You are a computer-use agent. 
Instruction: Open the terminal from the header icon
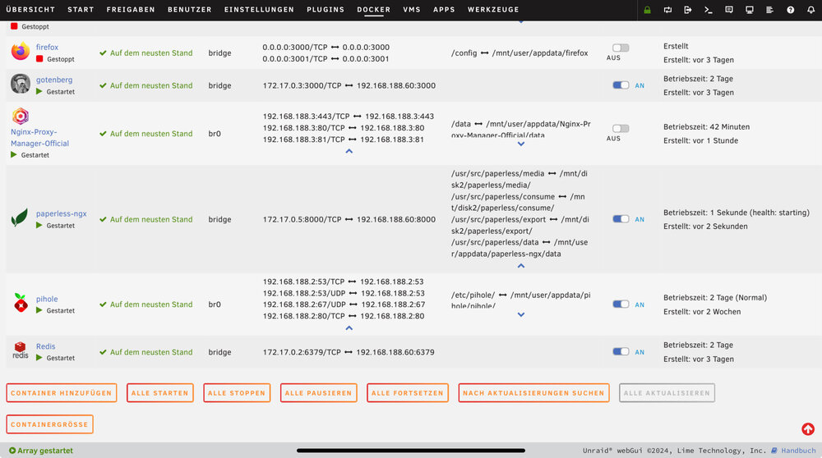[709, 10]
